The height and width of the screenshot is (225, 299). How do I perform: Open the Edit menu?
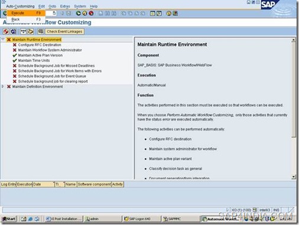[41, 6]
